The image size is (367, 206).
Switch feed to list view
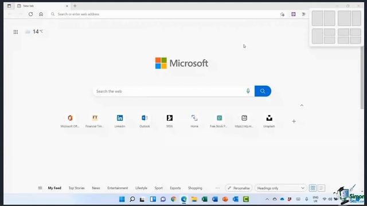[x=321, y=188]
